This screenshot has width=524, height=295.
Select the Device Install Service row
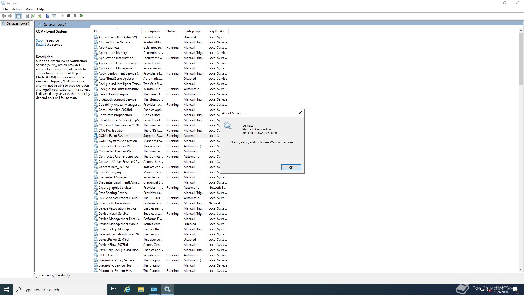160,214
